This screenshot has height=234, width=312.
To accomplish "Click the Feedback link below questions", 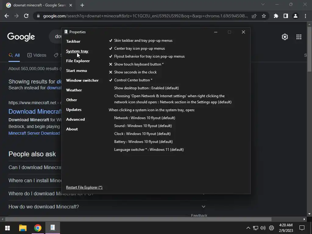I will pos(199,215).
